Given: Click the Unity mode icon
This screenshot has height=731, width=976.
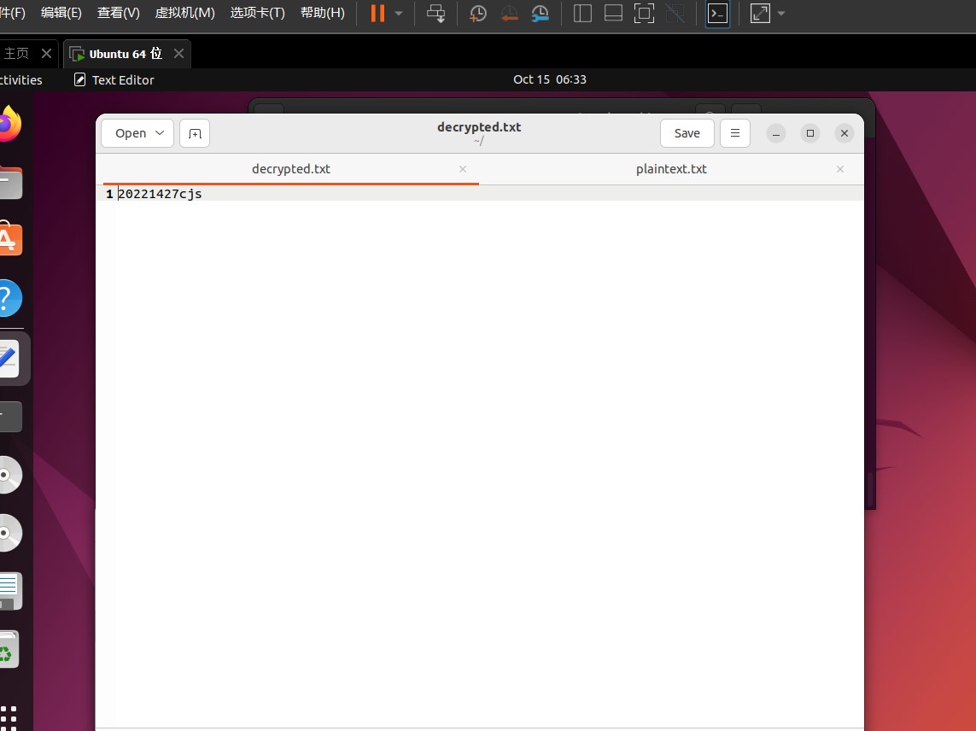Looking at the screenshot, I should coord(675,13).
